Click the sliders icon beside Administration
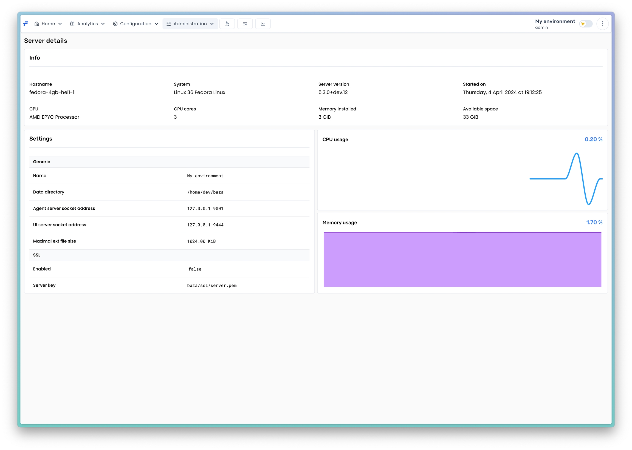The image size is (632, 450). point(169,24)
